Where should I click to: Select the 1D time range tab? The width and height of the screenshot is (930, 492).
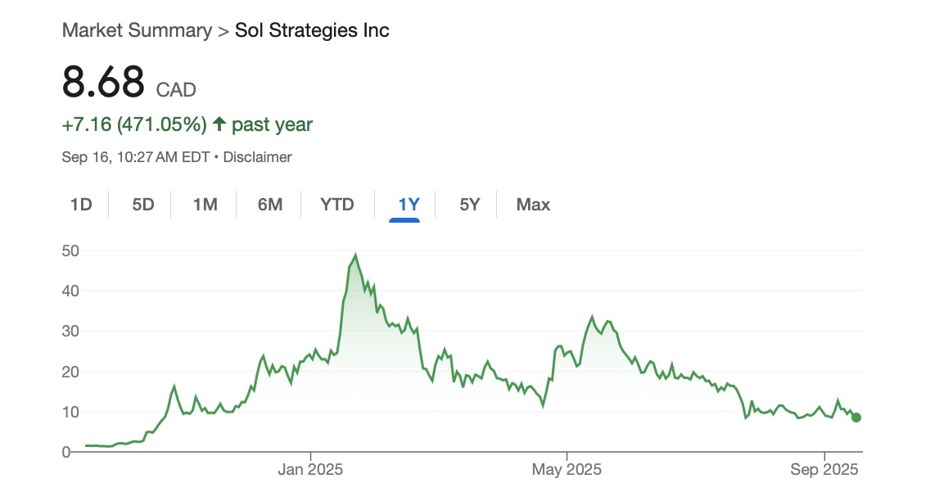(81, 205)
